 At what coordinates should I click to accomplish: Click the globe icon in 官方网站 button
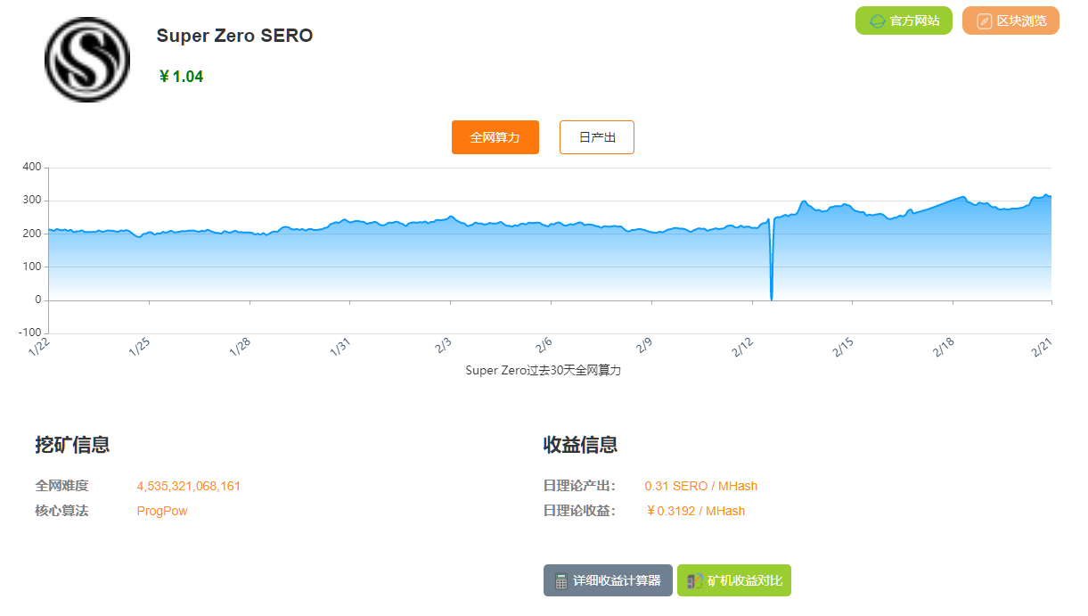[877, 21]
